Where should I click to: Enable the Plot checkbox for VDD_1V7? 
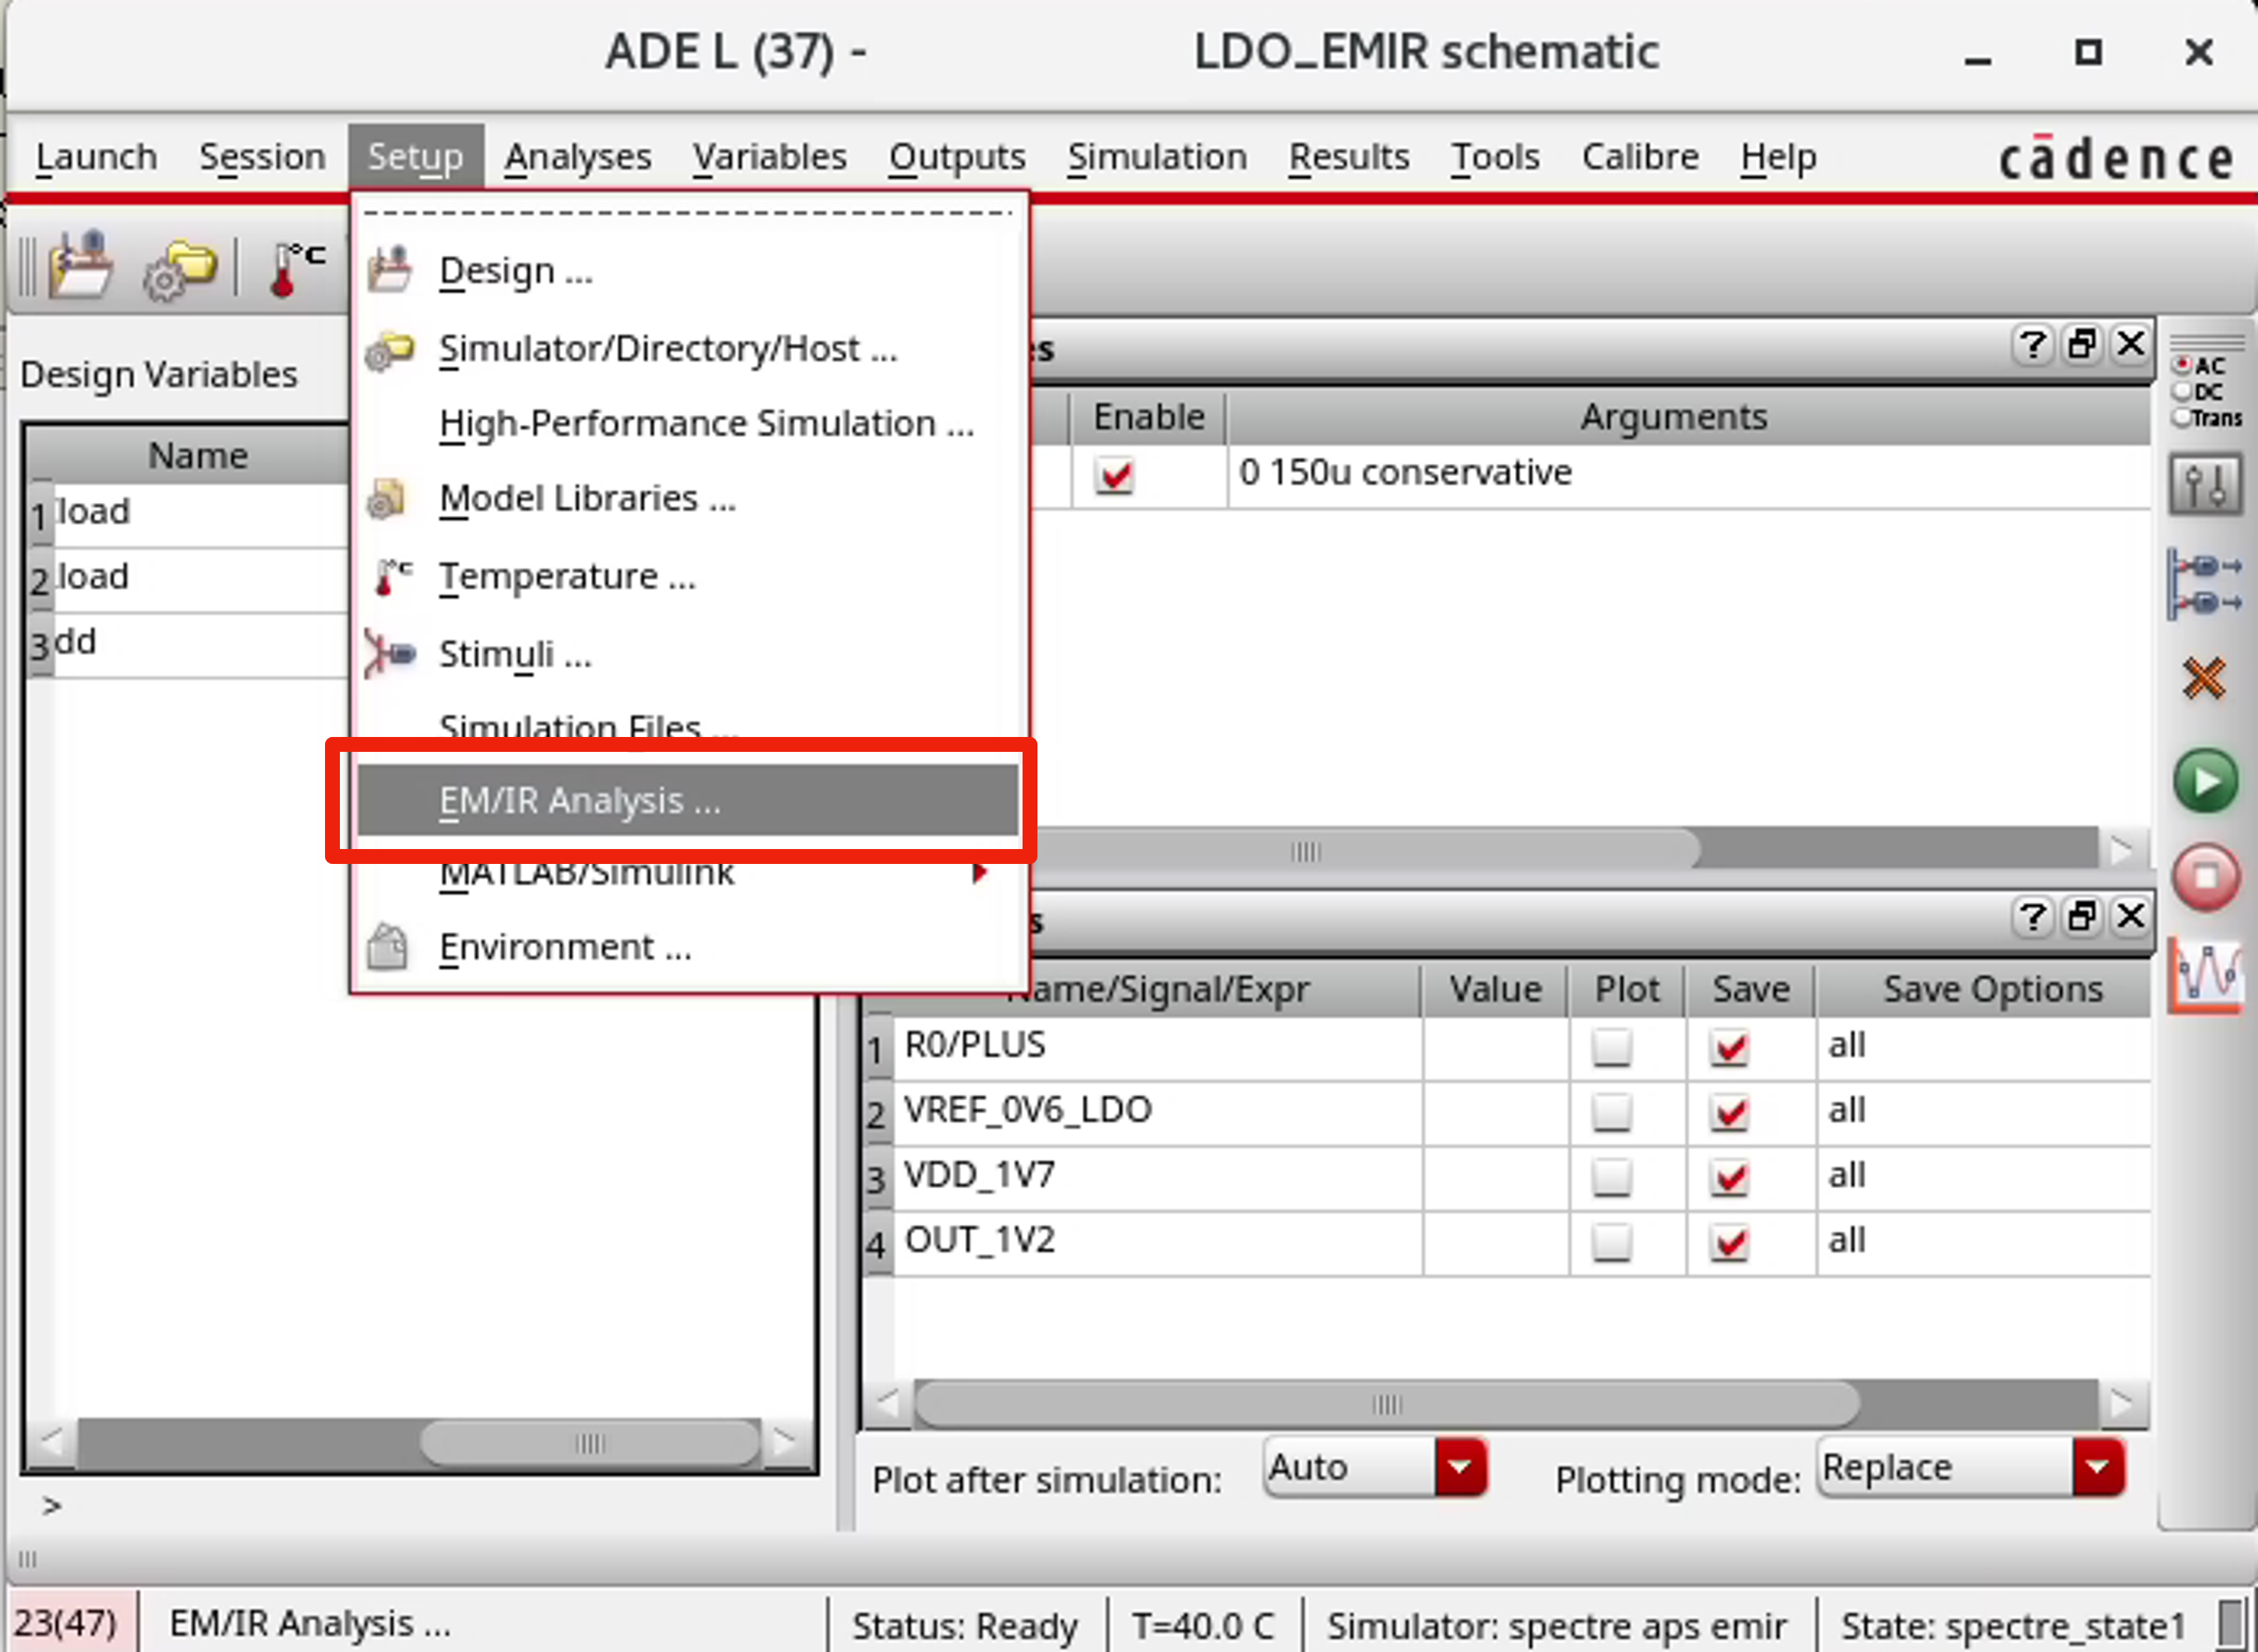[x=1612, y=1177]
